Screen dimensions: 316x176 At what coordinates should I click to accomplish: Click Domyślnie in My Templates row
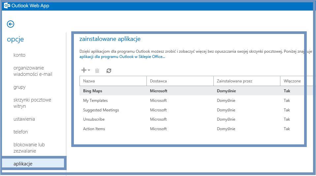pos(226,101)
